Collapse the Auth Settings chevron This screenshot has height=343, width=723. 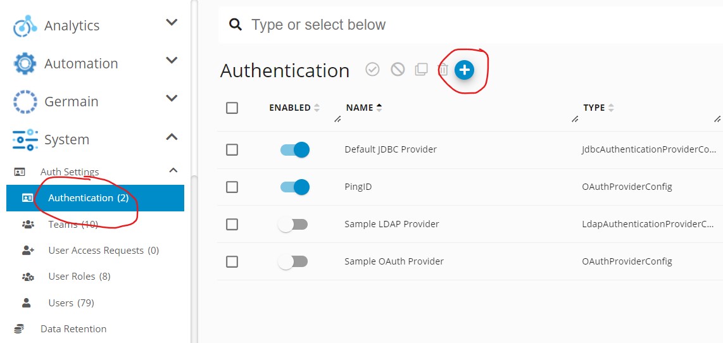point(173,170)
